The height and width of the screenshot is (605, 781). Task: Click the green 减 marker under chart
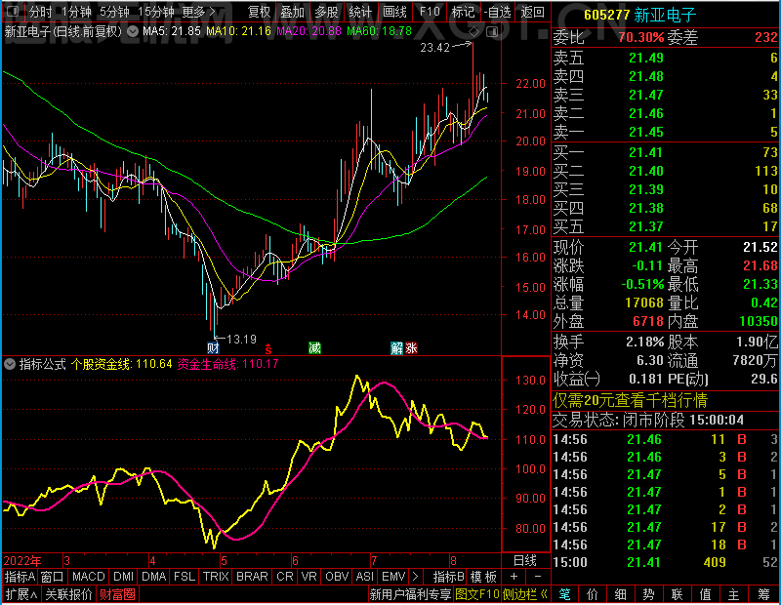click(x=314, y=347)
